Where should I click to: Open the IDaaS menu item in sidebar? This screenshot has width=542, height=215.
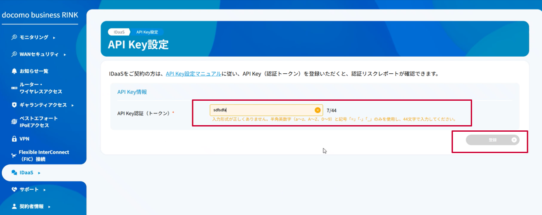pyautogui.click(x=27, y=173)
